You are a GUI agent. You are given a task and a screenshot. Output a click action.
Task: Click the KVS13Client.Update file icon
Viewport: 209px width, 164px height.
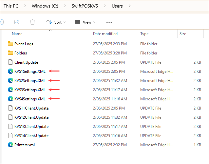pos(10,126)
